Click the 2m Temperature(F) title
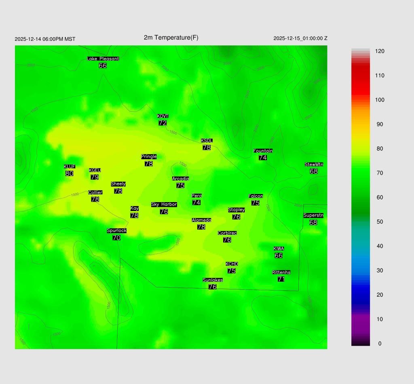The width and height of the screenshot is (414, 384). (171, 38)
